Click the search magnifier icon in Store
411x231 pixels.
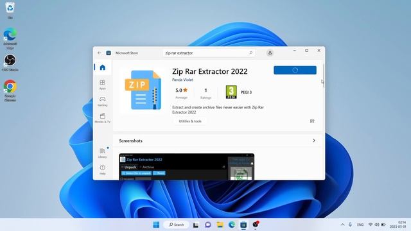(251, 53)
